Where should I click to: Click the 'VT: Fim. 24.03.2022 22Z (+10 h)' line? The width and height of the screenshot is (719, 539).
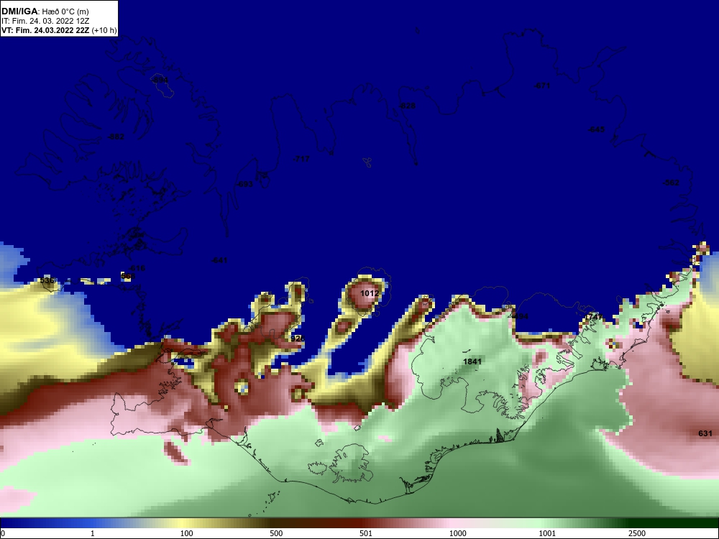[59, 31]
